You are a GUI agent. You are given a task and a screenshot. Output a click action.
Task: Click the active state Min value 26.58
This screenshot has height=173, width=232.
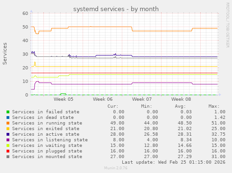151,134
